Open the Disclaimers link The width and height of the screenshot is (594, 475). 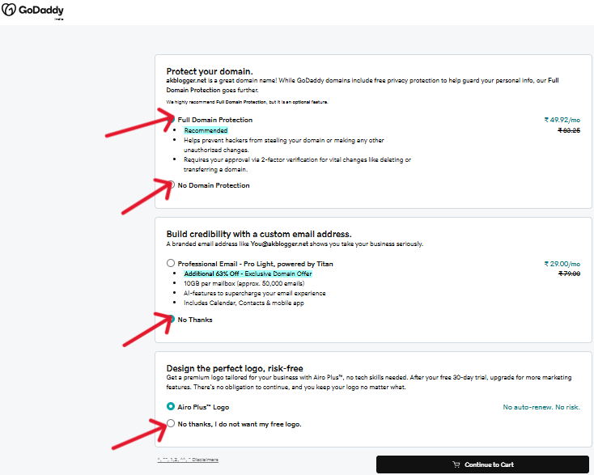pyautogui.click(x=188, y=460)
